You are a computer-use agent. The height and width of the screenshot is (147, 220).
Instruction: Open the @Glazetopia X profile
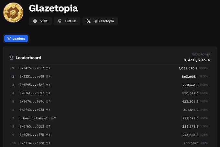(x=100, y=21)
